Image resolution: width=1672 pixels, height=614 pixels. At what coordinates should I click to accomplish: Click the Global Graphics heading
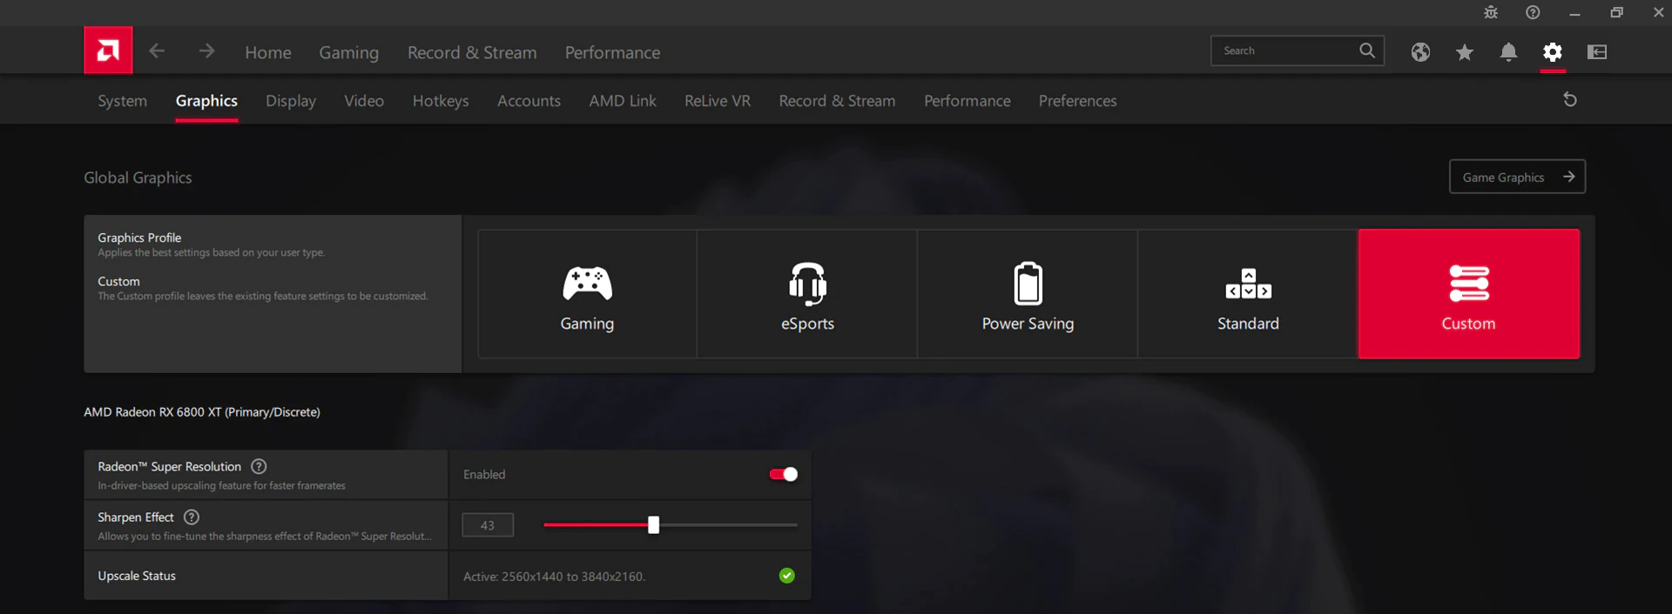point(138,177)
